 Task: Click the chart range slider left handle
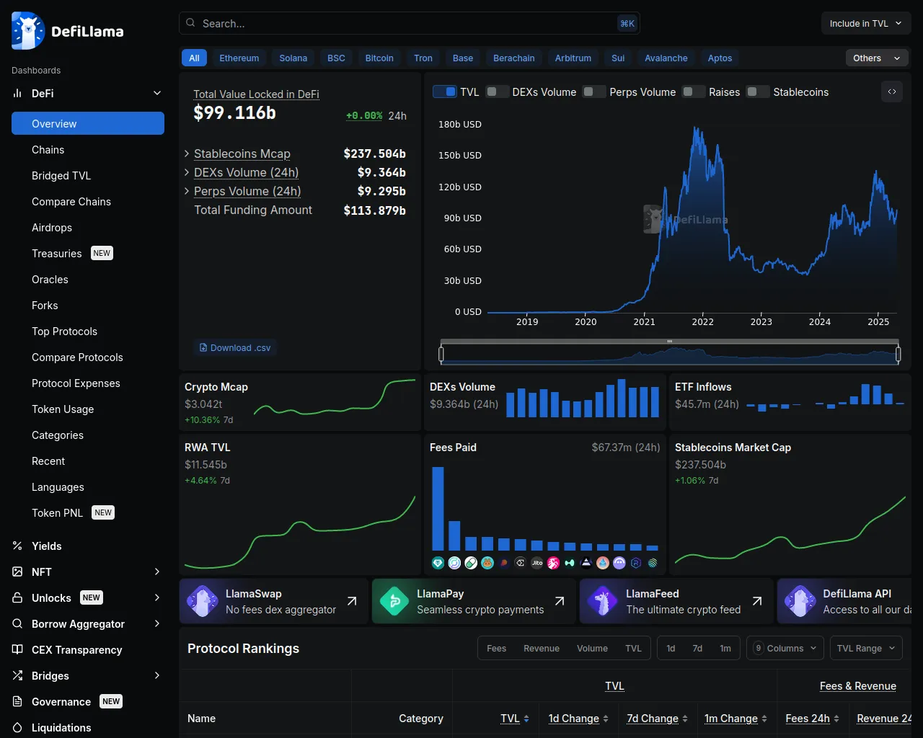pyautogui.click(x=441, y=354)
